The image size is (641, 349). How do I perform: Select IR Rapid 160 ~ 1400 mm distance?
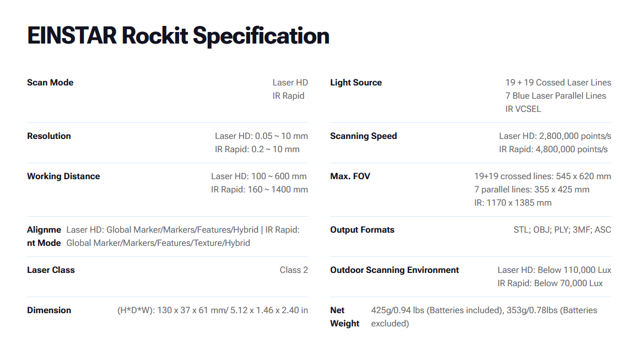coord(259,190)
